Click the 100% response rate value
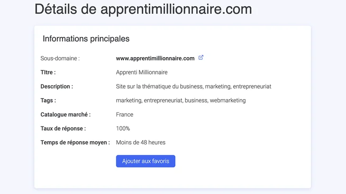346x194 pixels. point(123,128)
